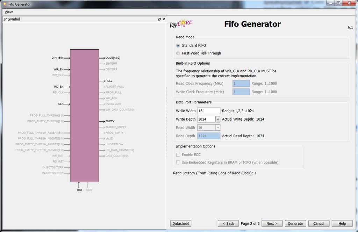Click the RD_DATA_COUNT[9:0] port label

[x=120, y=150]
